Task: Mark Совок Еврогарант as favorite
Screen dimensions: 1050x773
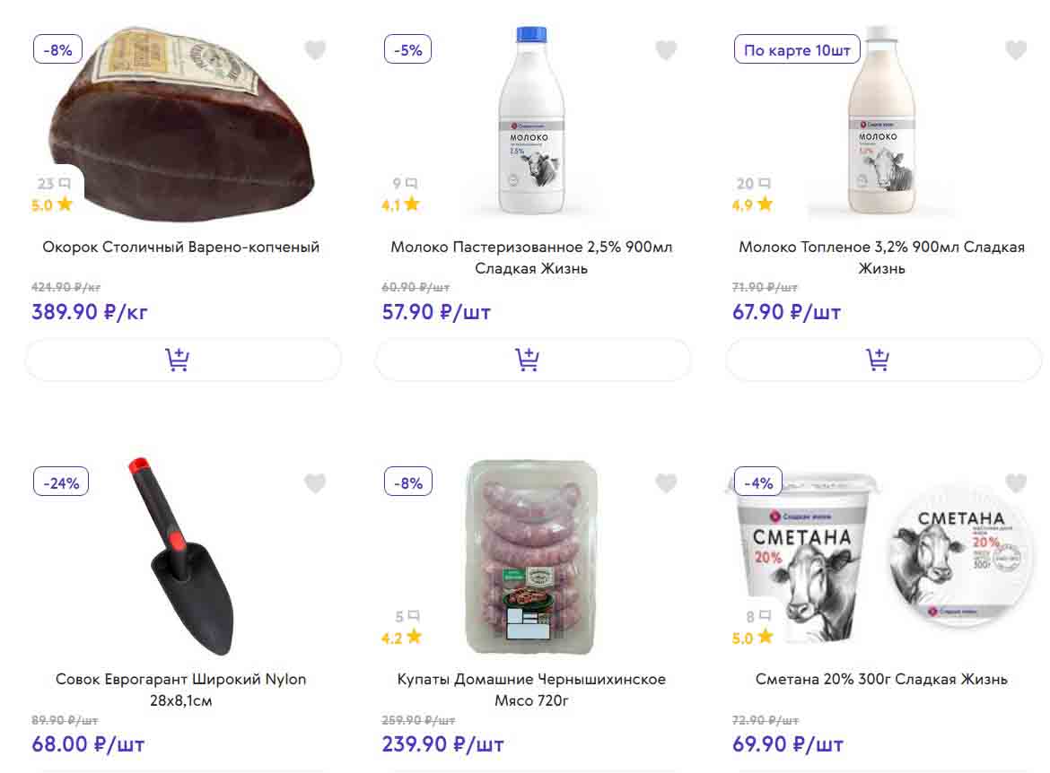Action: point(315,483)
